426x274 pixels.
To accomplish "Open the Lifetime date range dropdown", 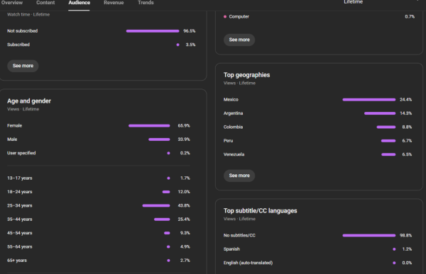I will coord(353,2).
